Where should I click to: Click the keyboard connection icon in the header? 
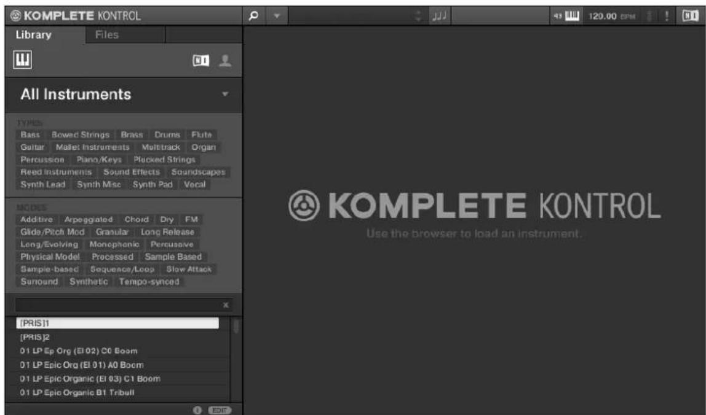[566, 16]
